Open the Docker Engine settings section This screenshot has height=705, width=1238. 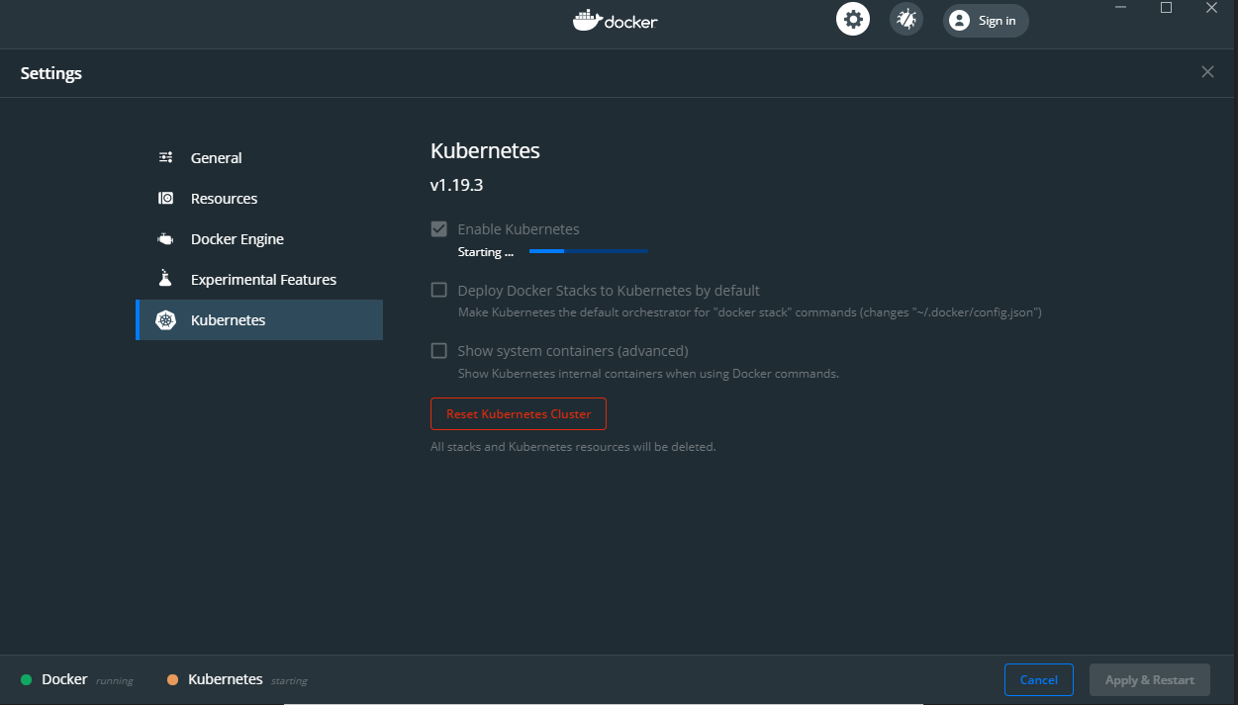tap(259, 239)
